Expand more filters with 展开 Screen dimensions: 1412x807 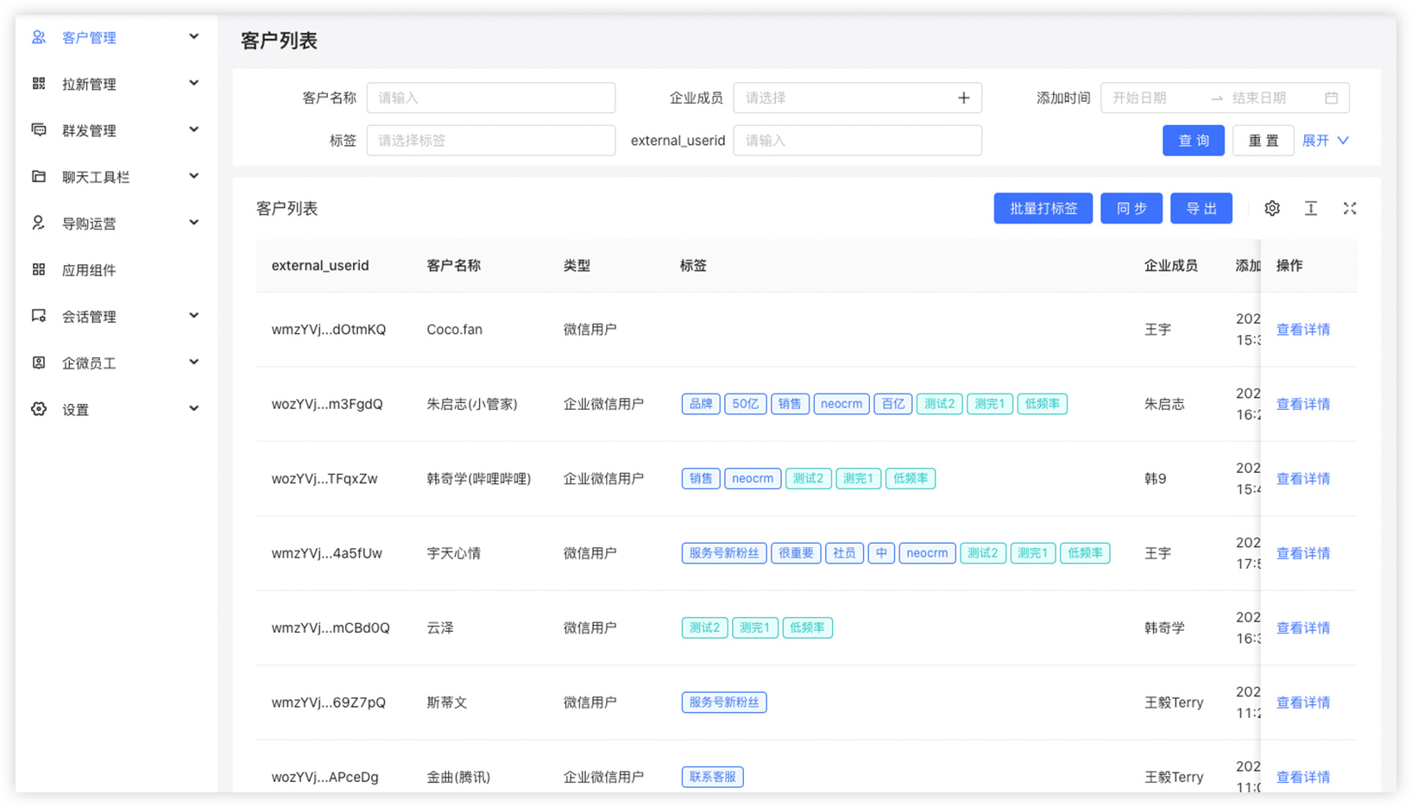click(1326, 141)
